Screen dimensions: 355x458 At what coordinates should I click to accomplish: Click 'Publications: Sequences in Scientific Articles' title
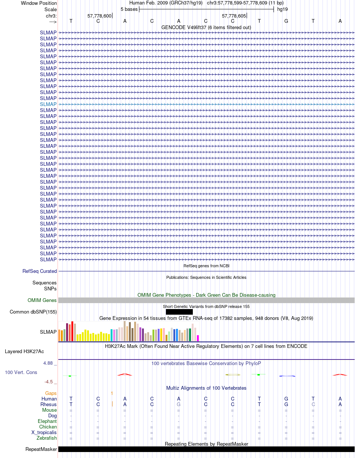coord(206,277)
